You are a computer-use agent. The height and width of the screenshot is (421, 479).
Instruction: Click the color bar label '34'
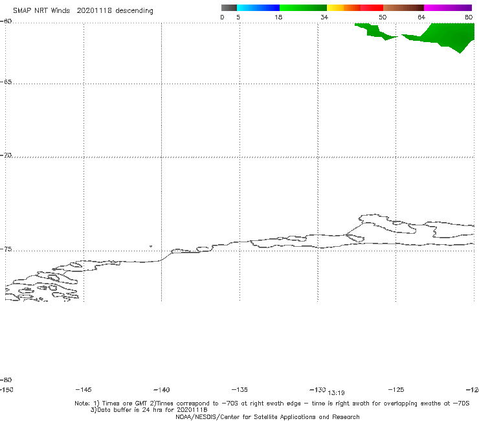(x=324, y=17)
